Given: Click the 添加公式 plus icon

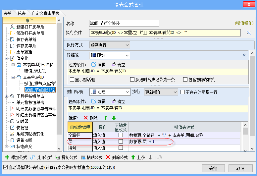Looking at the screenshot, I should pyautogui.click(x=7, y=157).
